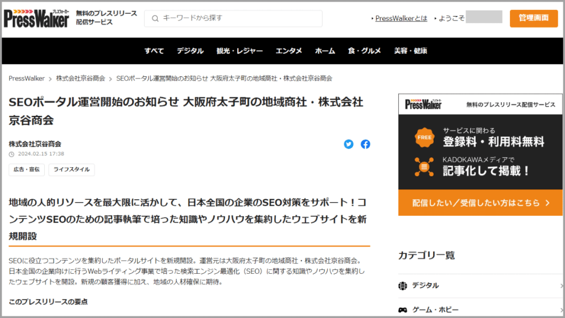565x318 pixels.
Task: Click the gamepad icon beside ゲーム・ホビー
Action: [403, 310]
